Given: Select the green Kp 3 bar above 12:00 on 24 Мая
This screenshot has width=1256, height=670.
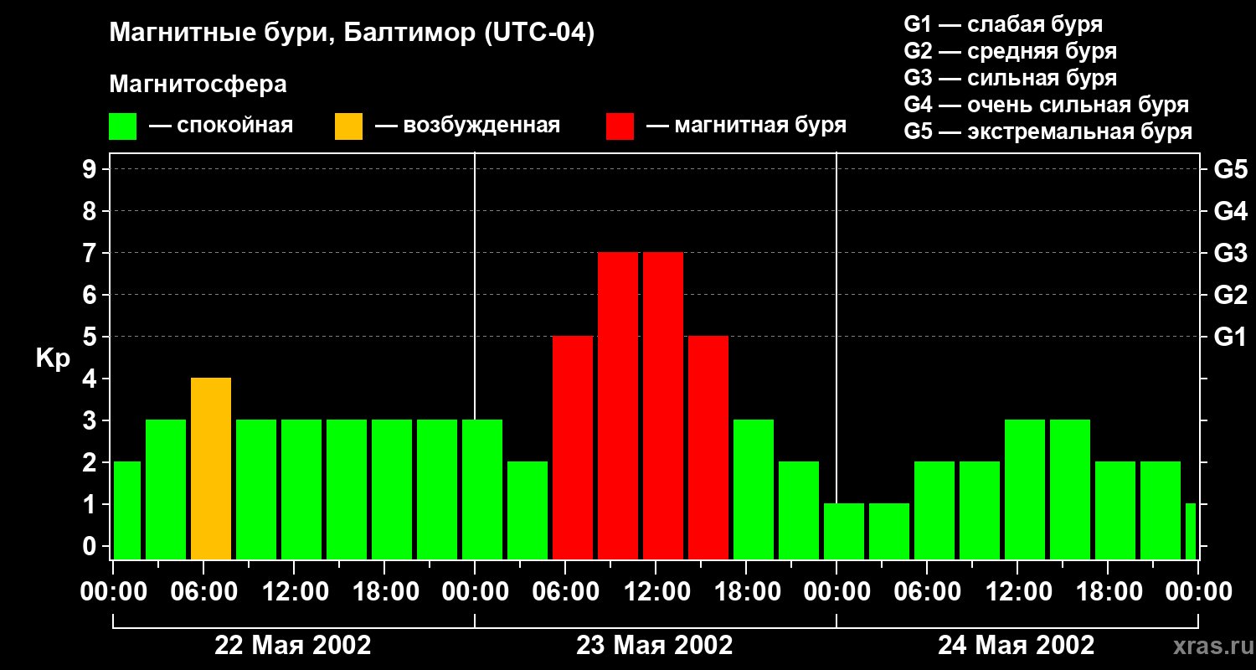Looking at the screenshot, I should [x=1025, y=490].
